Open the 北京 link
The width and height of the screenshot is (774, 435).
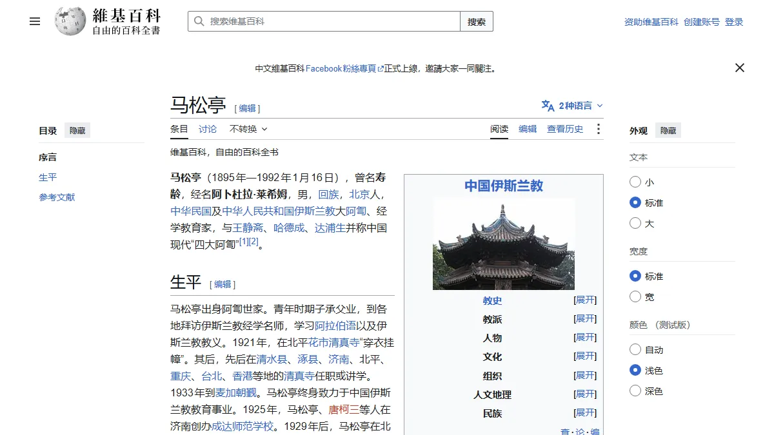[x=359, y=194]
